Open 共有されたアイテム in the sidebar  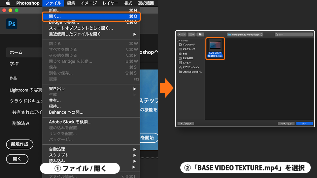(x=27, y=112)
